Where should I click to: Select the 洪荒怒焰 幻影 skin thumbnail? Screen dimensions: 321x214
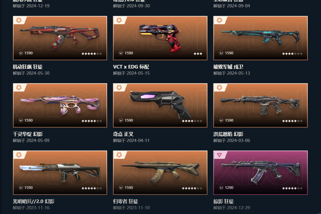pos(260,105)
